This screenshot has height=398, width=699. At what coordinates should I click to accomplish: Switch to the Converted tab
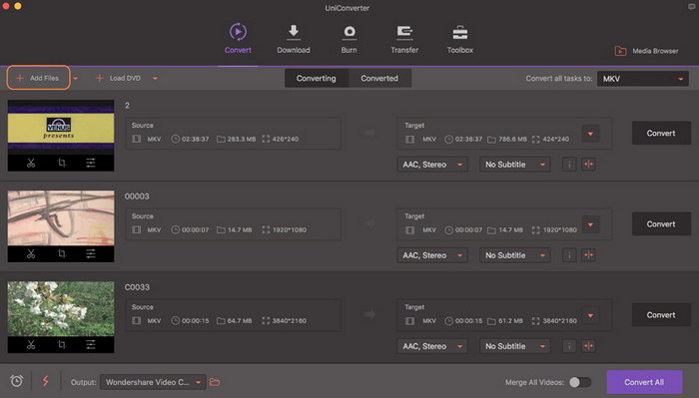click(379, 79)
